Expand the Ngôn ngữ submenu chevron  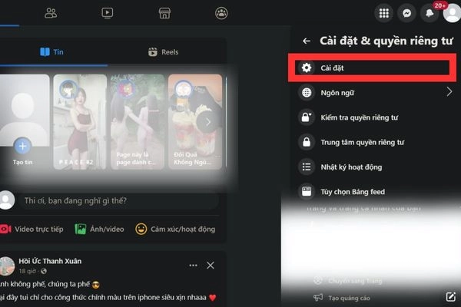click(449, 93)
